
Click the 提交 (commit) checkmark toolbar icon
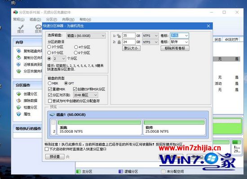(21, 27)
